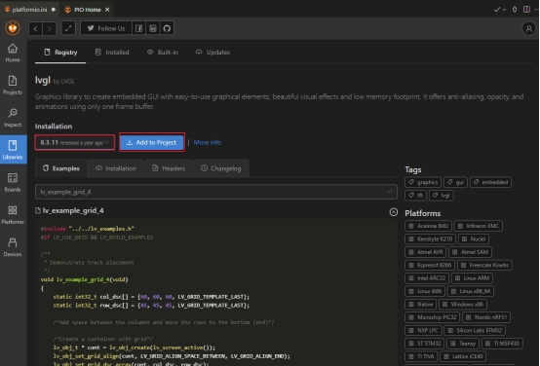Viewport: 540px width, 366px height.
Task: Select the Microchip PIC32 platform
Action: (x=433, y=317)
